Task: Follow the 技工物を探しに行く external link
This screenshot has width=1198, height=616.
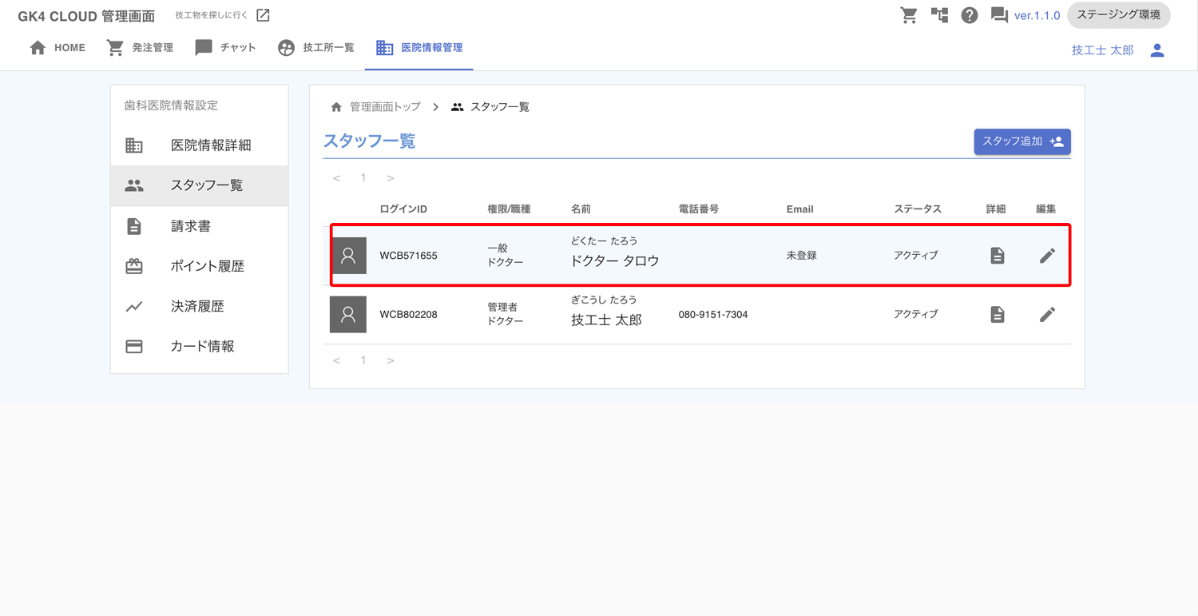Action: 223,15
